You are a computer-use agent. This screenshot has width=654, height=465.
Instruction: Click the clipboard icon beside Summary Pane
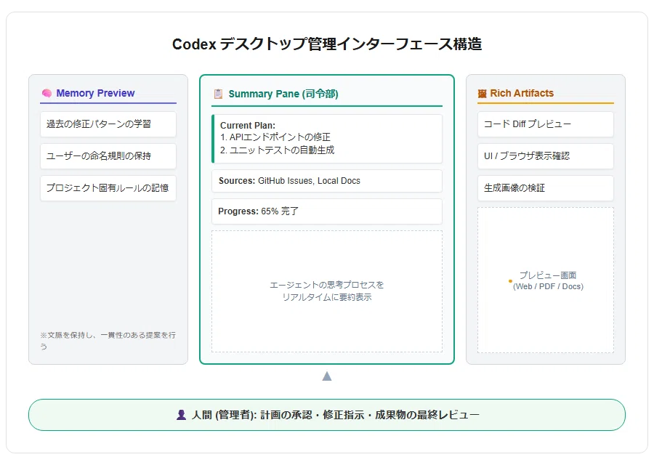pos(218,94)
